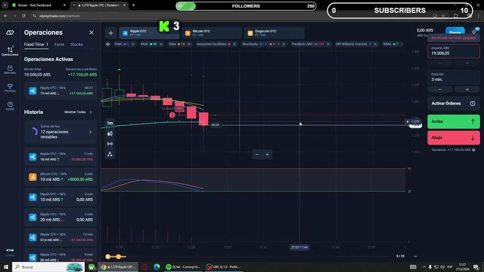The image size is (484, 272).
Task: Select the Fixed Time tab
Action: 36,45
